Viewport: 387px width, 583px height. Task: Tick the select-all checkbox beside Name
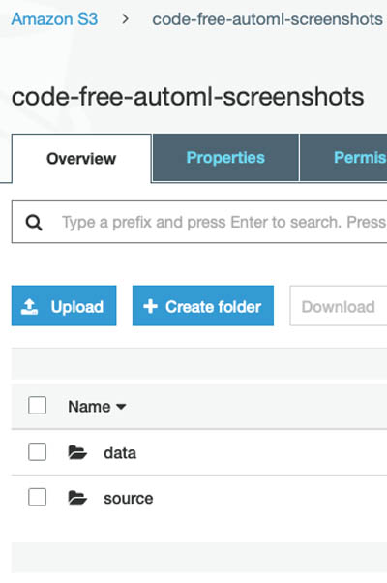pyautogui.click(x=37, y=405)
